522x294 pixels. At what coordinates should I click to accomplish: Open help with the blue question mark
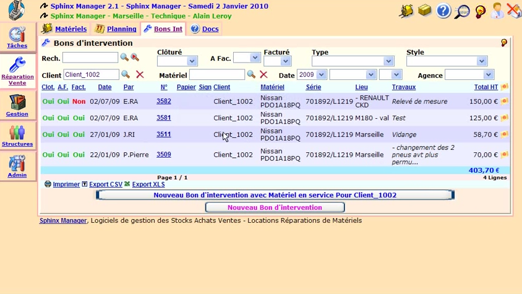click(443, 11)
